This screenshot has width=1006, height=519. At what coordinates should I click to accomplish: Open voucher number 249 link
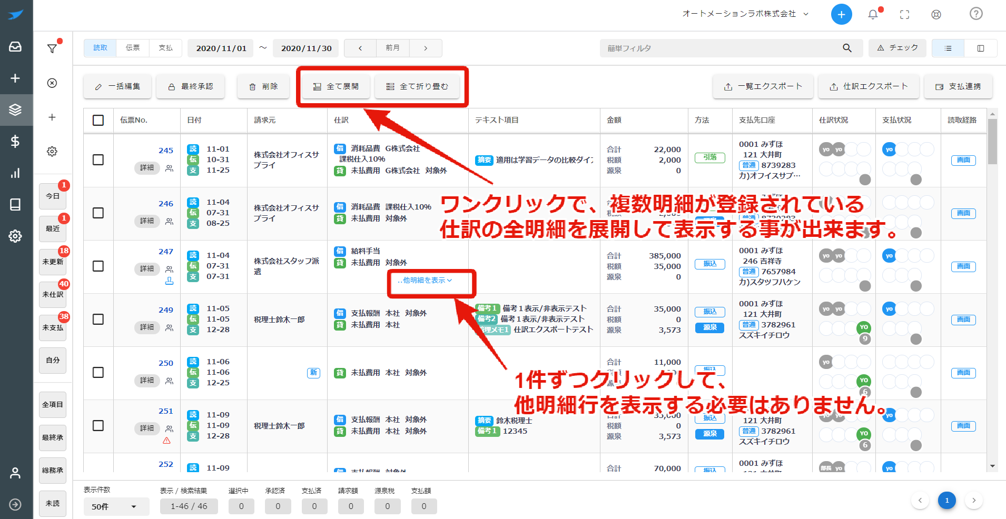click(166, 310)
